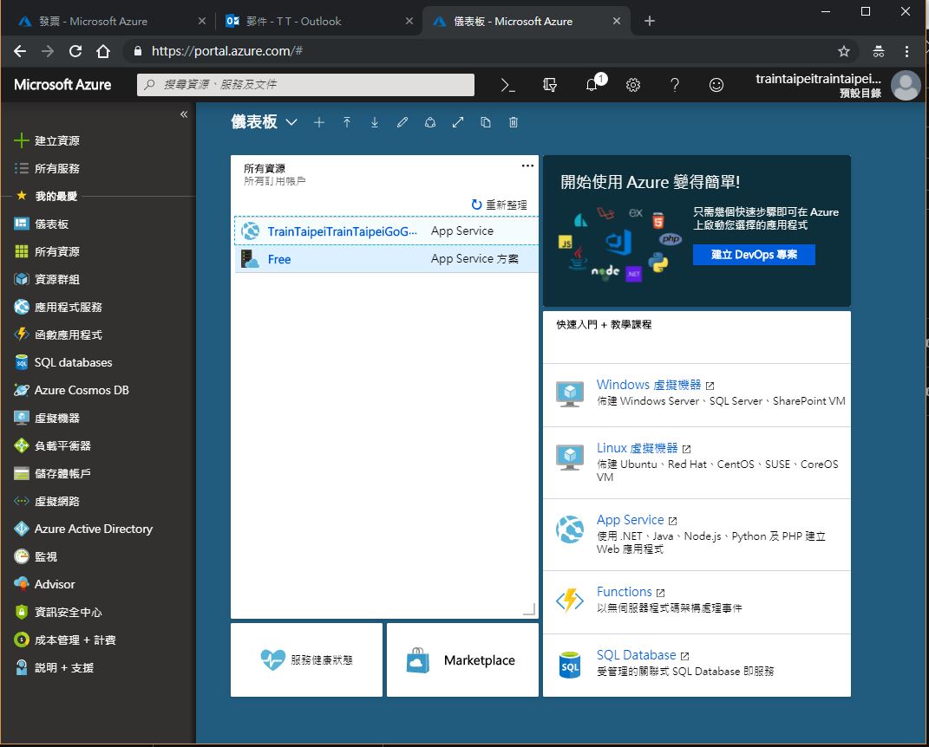Open a new browser tab
This screenshot has height=747, width=929.
pyautogui.click(x=650, y=22)
